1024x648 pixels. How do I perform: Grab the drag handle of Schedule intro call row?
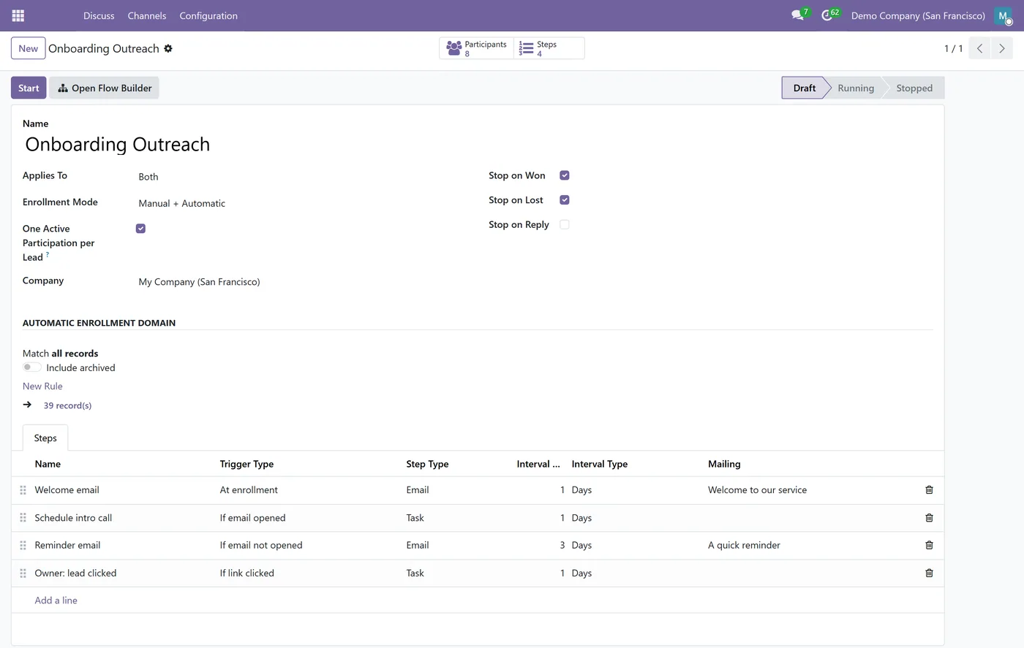pos(23,518)
